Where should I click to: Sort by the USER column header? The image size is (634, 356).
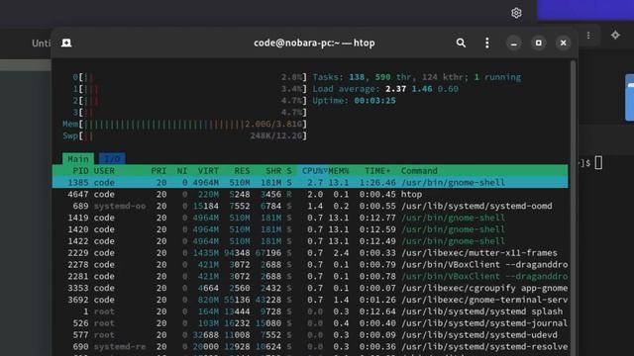pos(104,171)
